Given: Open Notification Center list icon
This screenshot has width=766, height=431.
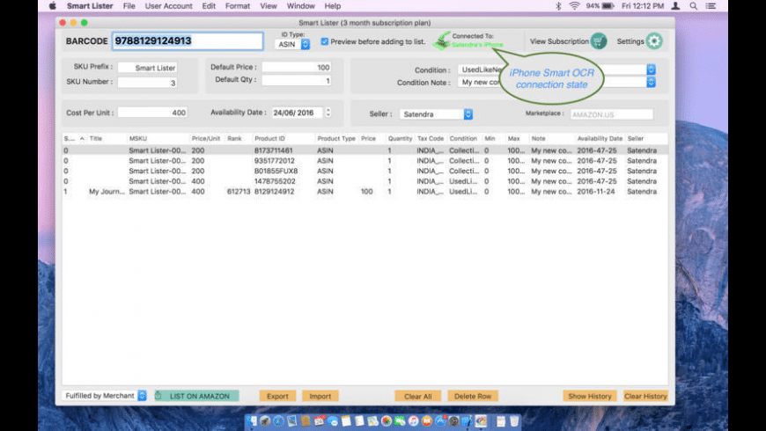Looking at the screenshot, I should [711, 6].
